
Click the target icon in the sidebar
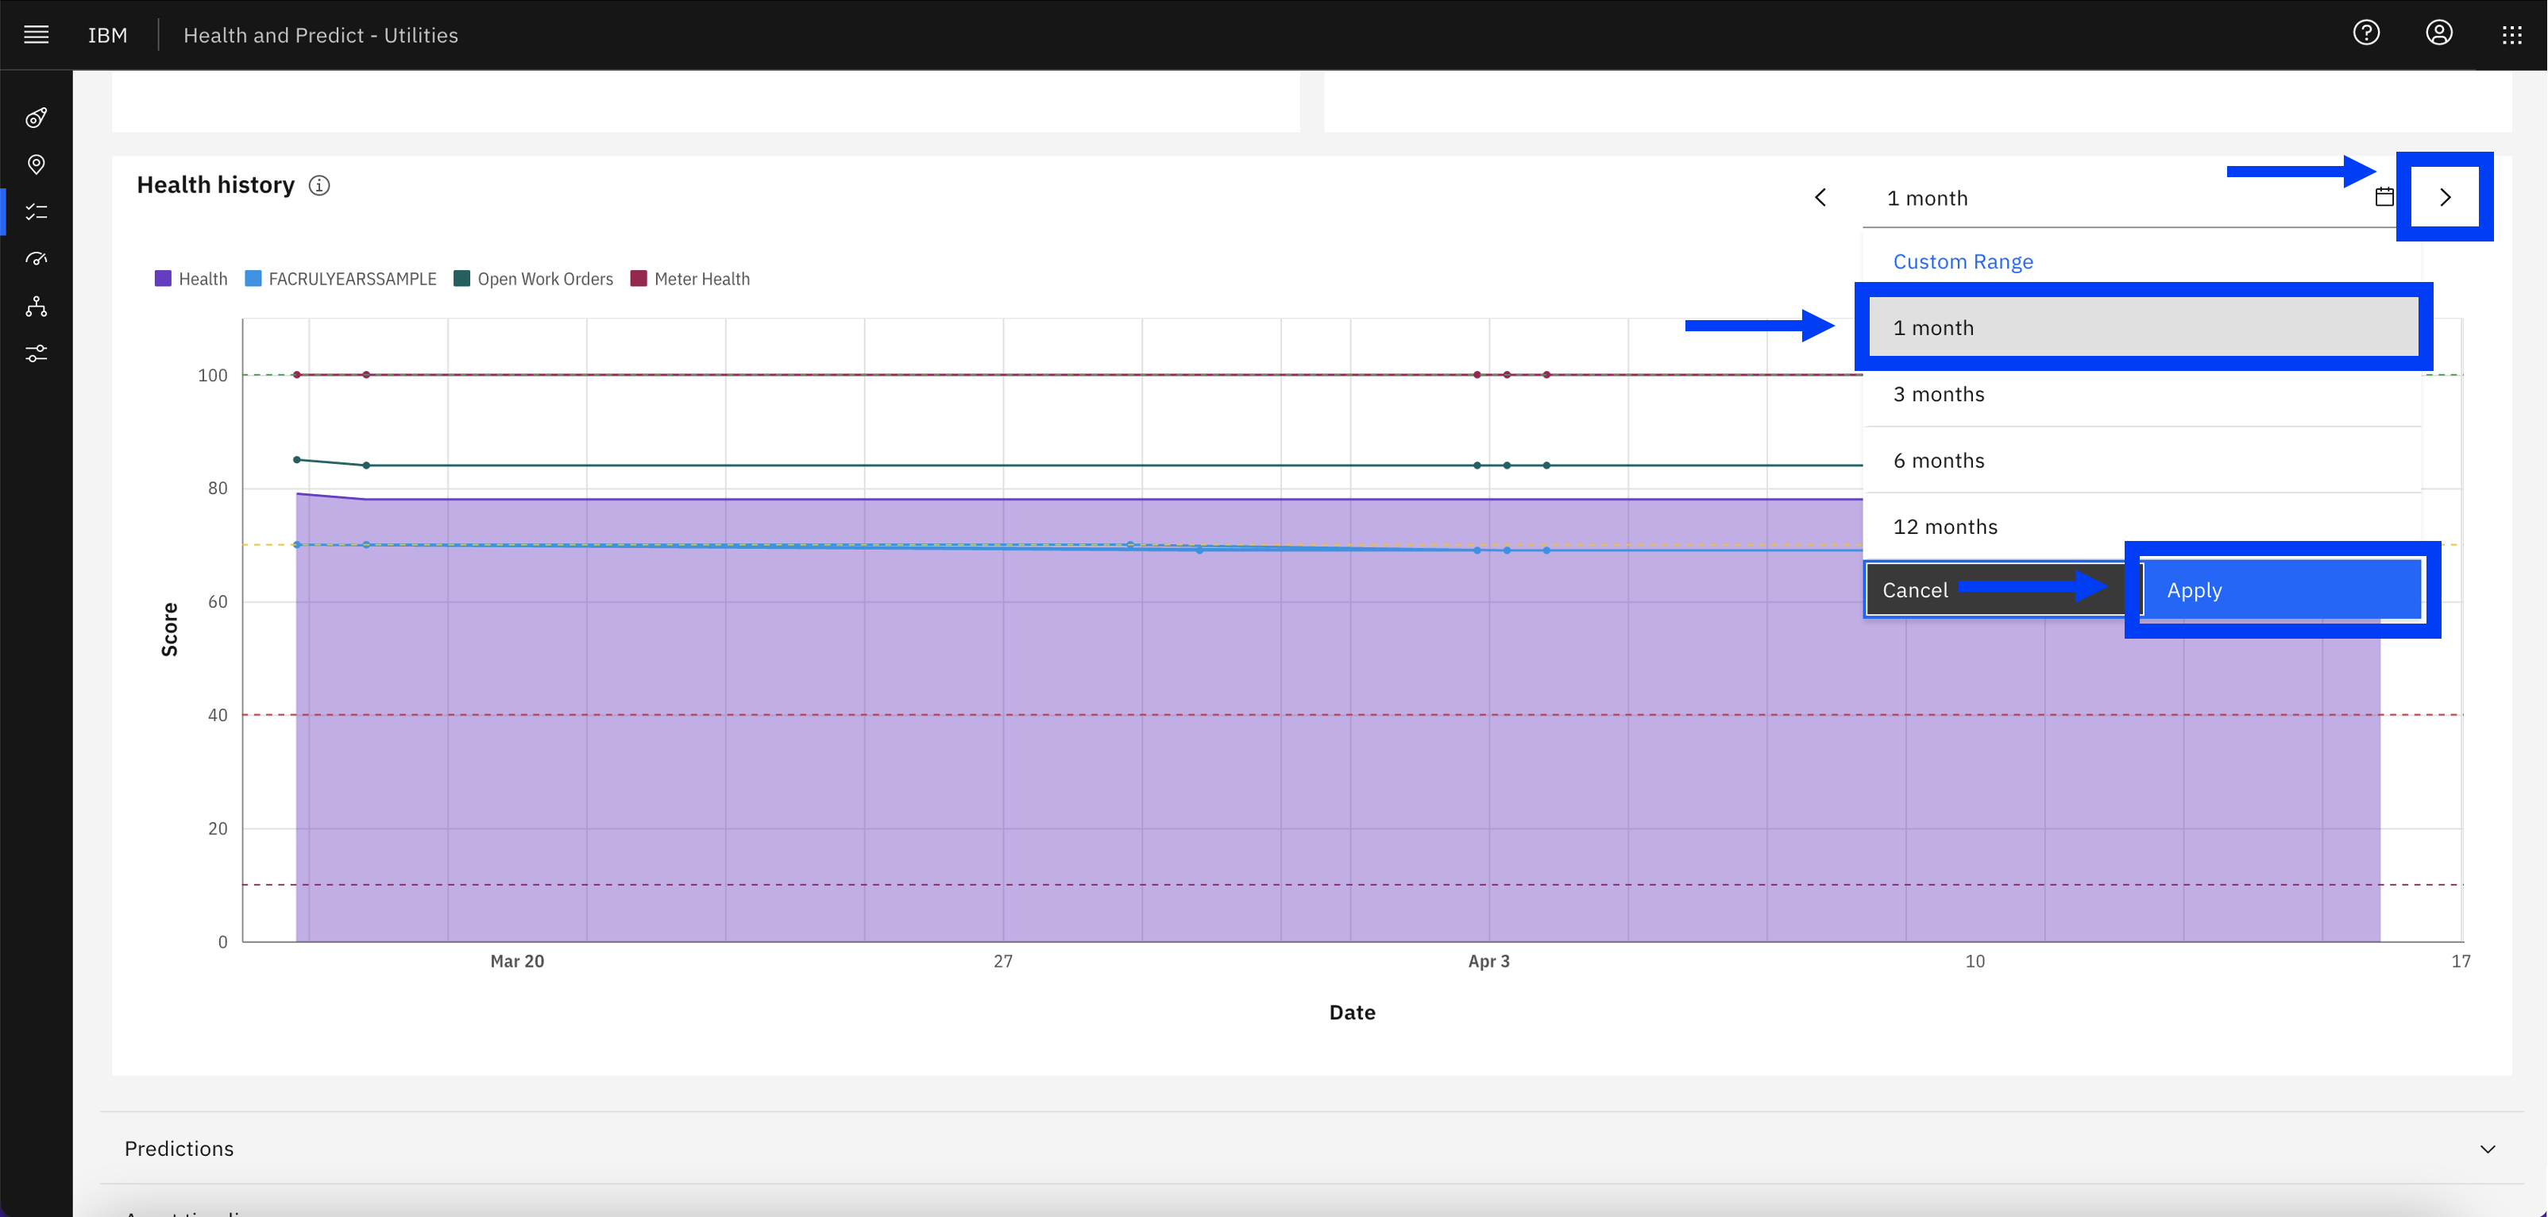pos(37,118)
